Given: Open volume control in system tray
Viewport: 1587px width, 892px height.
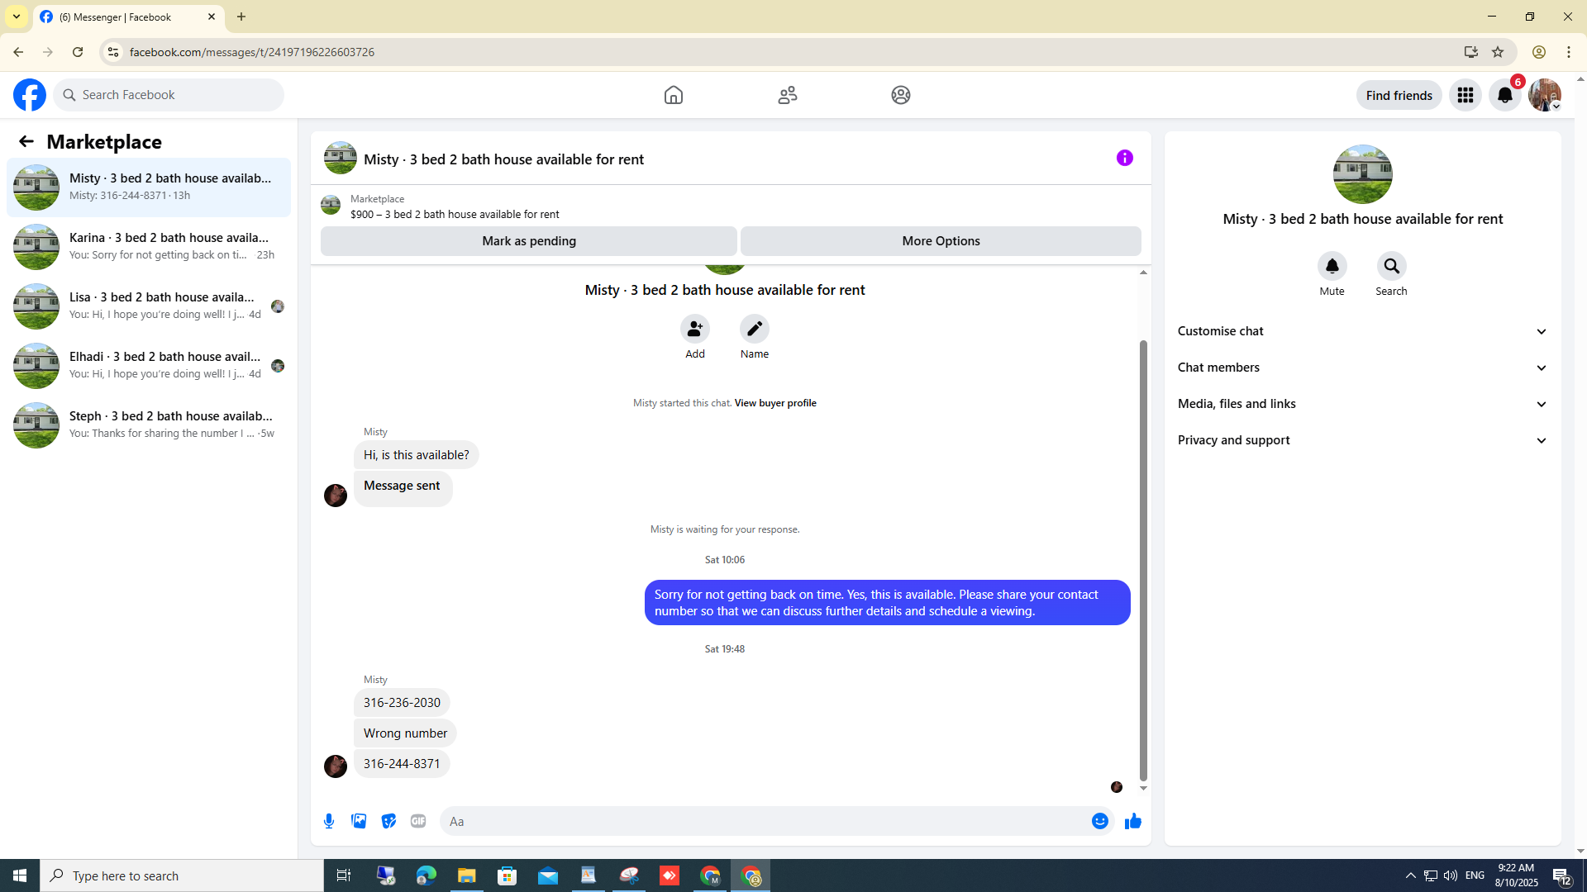Looking at the screenshot, I should [1450, 875].
